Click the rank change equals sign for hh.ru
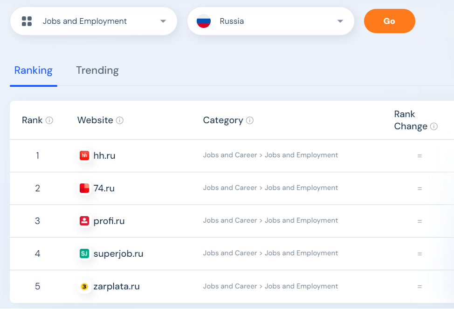 click(420, 156)
